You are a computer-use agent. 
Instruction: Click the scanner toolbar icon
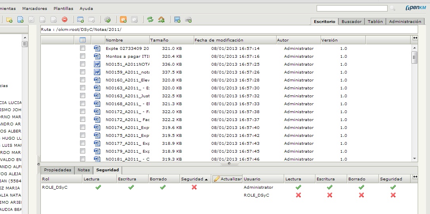click(x=188, y=19)
